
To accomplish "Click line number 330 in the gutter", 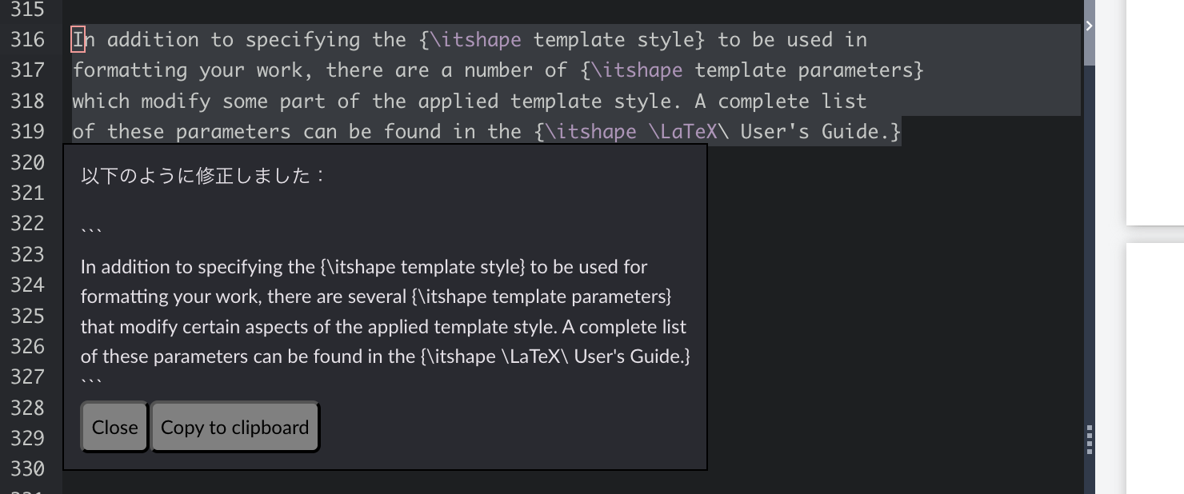I will pos(27,468).
